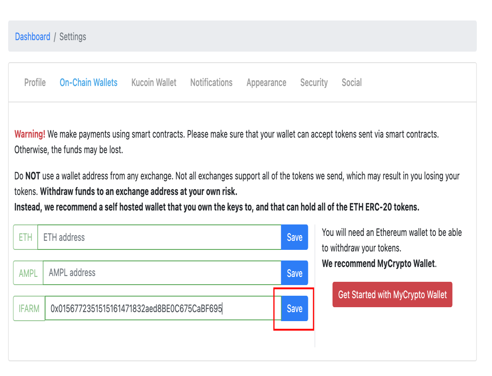
Task: Click Get Started with MyCrypto Wallet
Action: [392, 294]
